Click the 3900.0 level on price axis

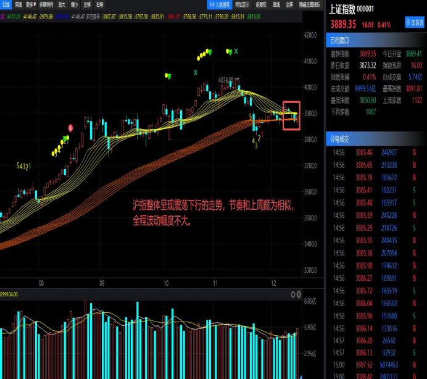(x=310, y=114)
